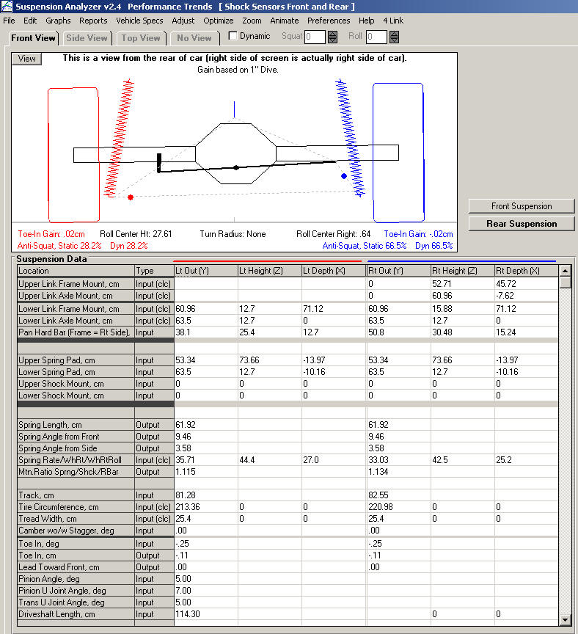578x634 pixels.
Task: Click the Mtn.Ratio left value 1.115
Action: (205, 472)
